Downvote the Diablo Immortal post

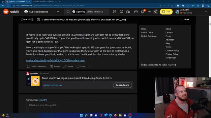tap(32, 20)
